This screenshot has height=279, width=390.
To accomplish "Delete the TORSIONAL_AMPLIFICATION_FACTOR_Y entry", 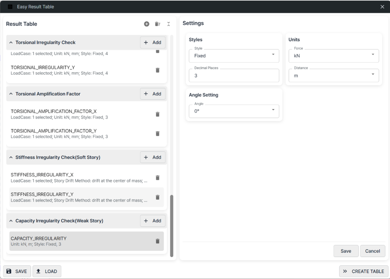I will (x=157, y=134).
